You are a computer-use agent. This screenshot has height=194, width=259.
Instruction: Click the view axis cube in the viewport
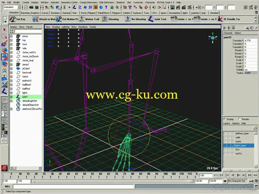tap(212, 38)
